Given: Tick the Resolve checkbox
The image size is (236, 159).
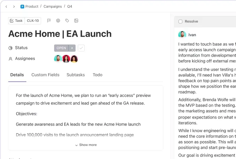Looking at the screenshot, I should pyautogui.click(x=180, y=21).
